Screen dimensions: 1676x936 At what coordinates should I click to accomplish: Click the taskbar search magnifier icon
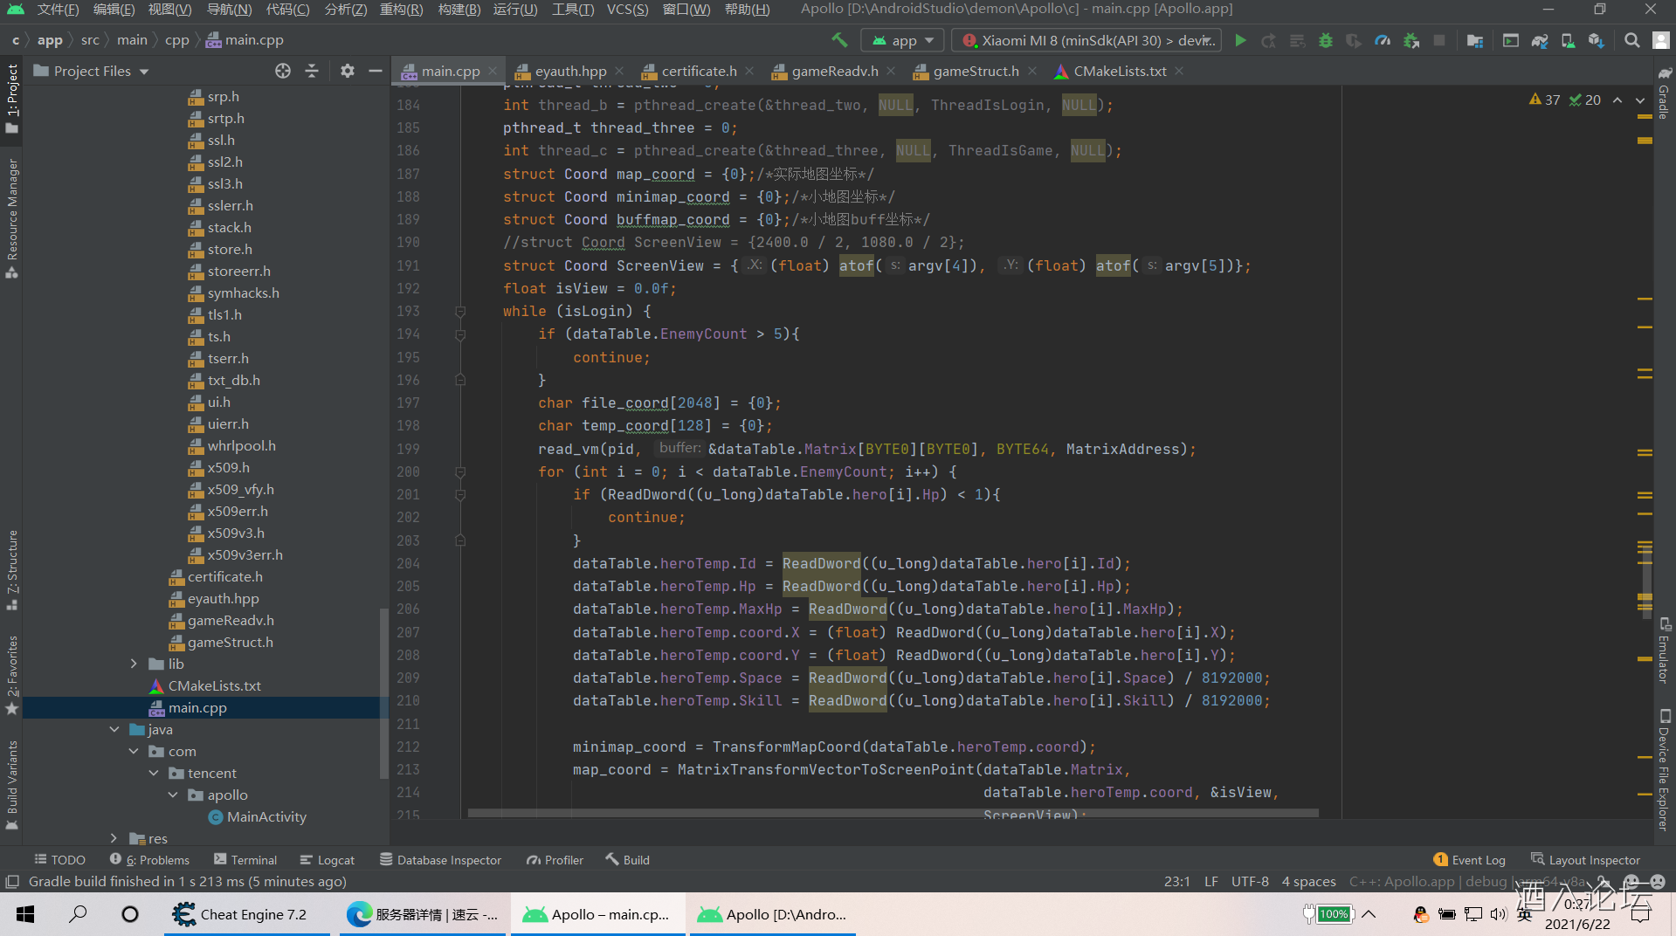point(78,914)
